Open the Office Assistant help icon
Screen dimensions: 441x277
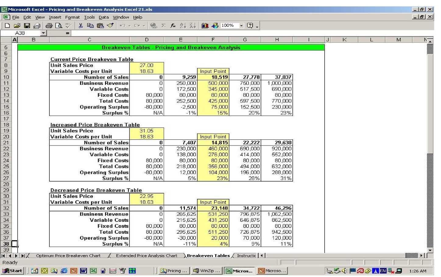(x=250, y=26)
